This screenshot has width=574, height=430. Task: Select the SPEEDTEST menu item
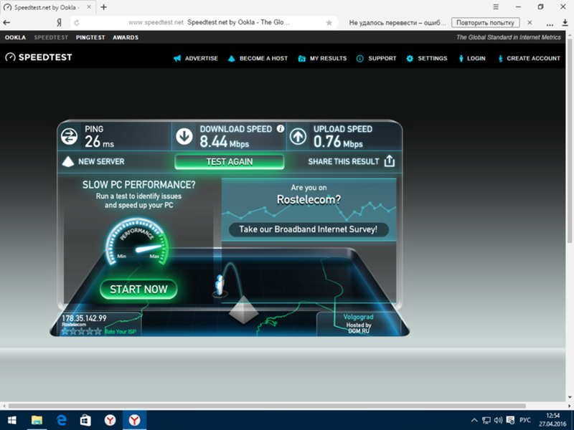(x=51, y=37)
